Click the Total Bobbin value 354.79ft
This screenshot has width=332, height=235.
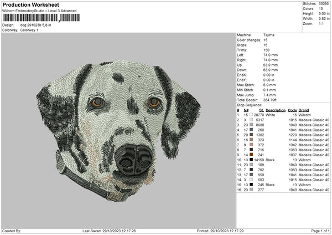pos(272,99)
